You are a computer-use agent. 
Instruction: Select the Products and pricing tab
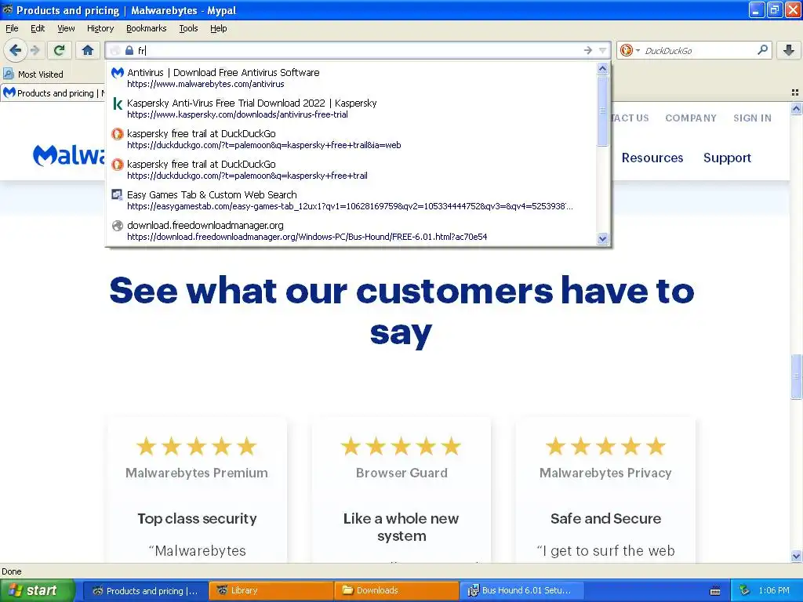(x=53, y=93)
